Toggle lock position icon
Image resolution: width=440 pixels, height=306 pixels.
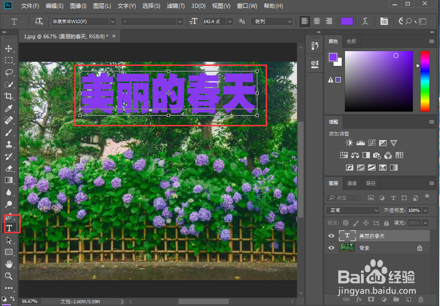(x=366, y=223)
